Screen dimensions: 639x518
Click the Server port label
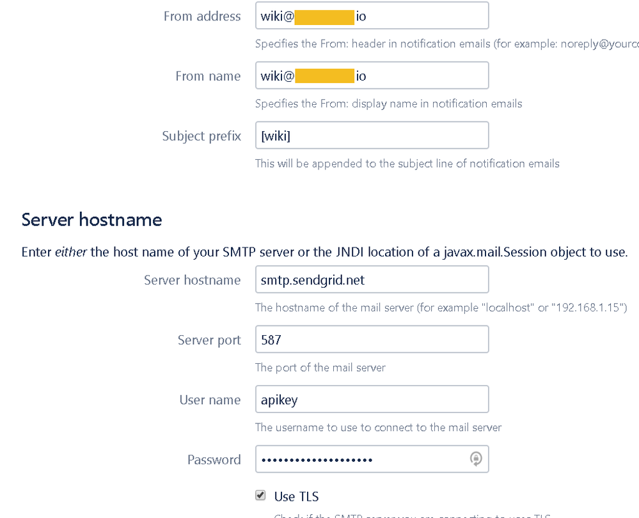click(209, 340)
